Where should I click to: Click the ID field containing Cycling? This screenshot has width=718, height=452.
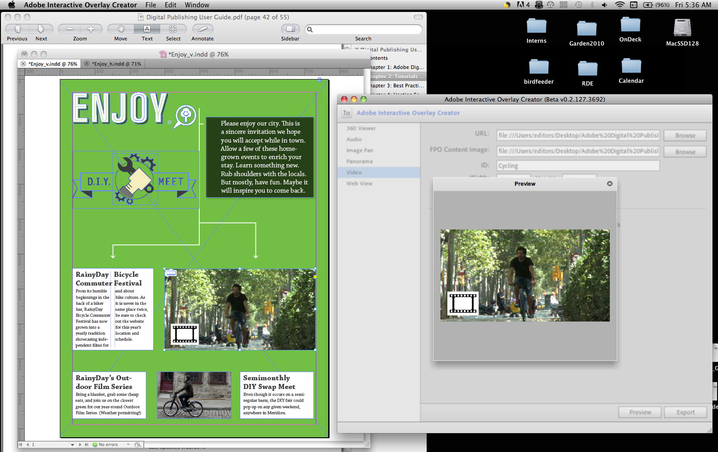tap(578, 166)
